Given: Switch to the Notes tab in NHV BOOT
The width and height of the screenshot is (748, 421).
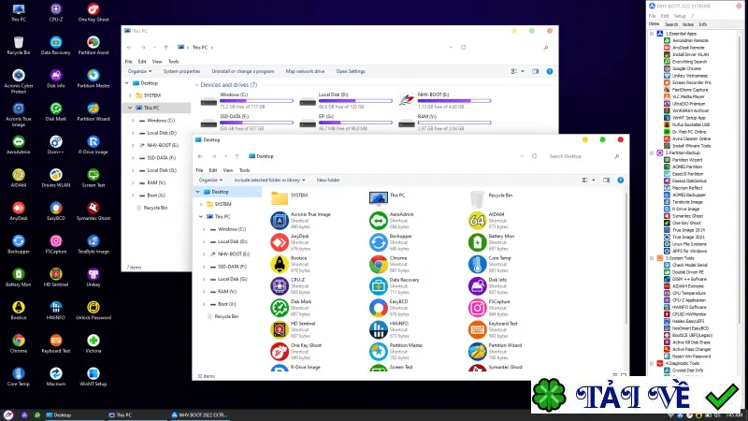Looking at the screenshot, I should (688, 24).
